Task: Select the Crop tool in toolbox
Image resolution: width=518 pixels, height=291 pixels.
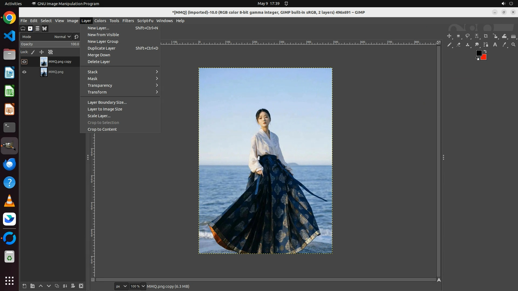Action: tap(486, 36)
